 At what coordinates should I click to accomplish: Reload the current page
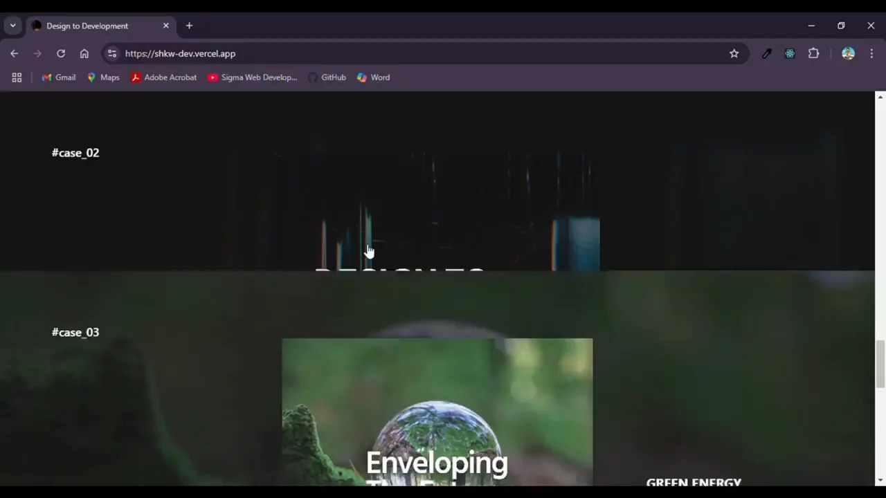(61, 53)
